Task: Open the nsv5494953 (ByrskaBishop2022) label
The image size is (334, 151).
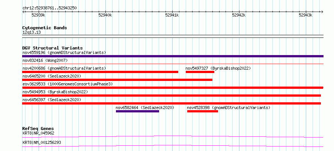Action: pyautogui.click(x=55, y=92)
